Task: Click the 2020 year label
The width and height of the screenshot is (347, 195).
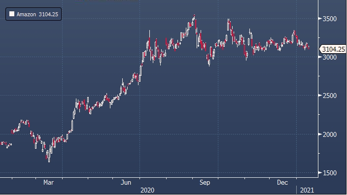Action: [147, 190]
